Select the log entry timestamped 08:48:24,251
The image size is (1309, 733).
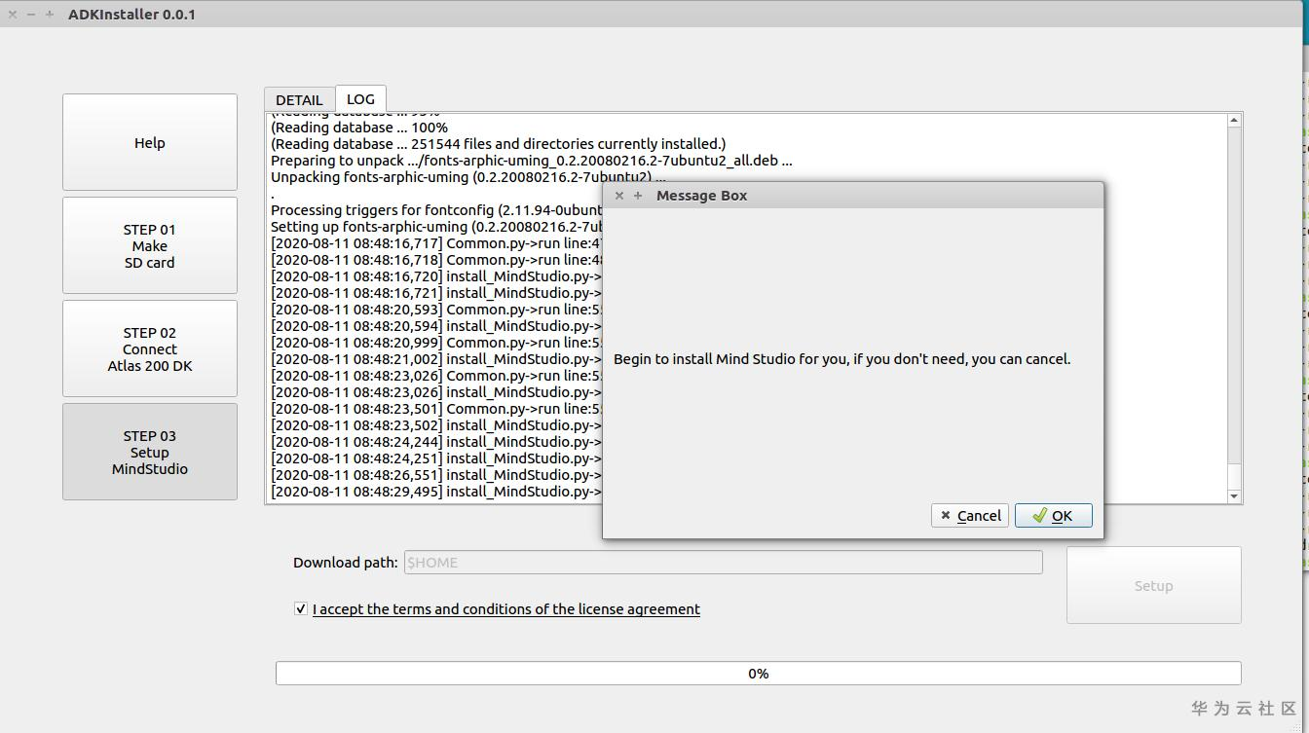click(x=436, y=458)
